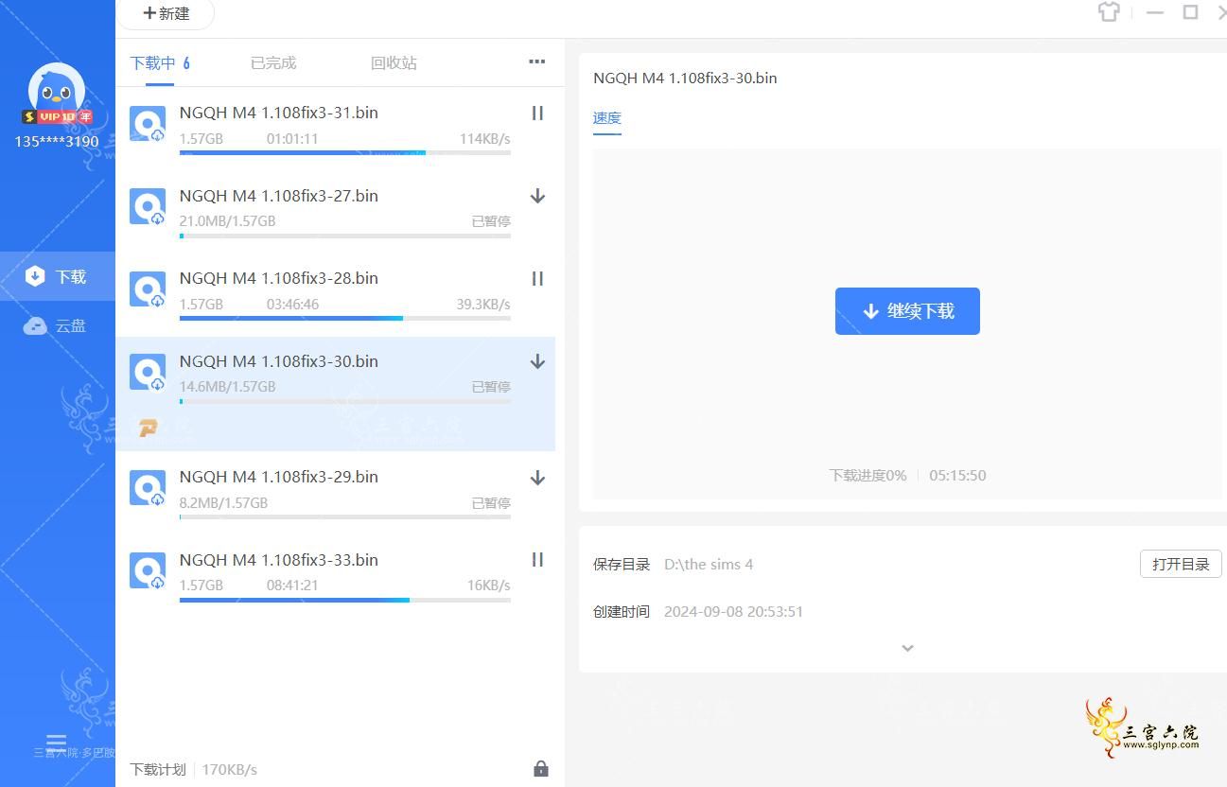Click the 39.3KB/s speed of fix3-28.bin
Image resolution: width=1227 pixels, height=787 pixels.
483,305
